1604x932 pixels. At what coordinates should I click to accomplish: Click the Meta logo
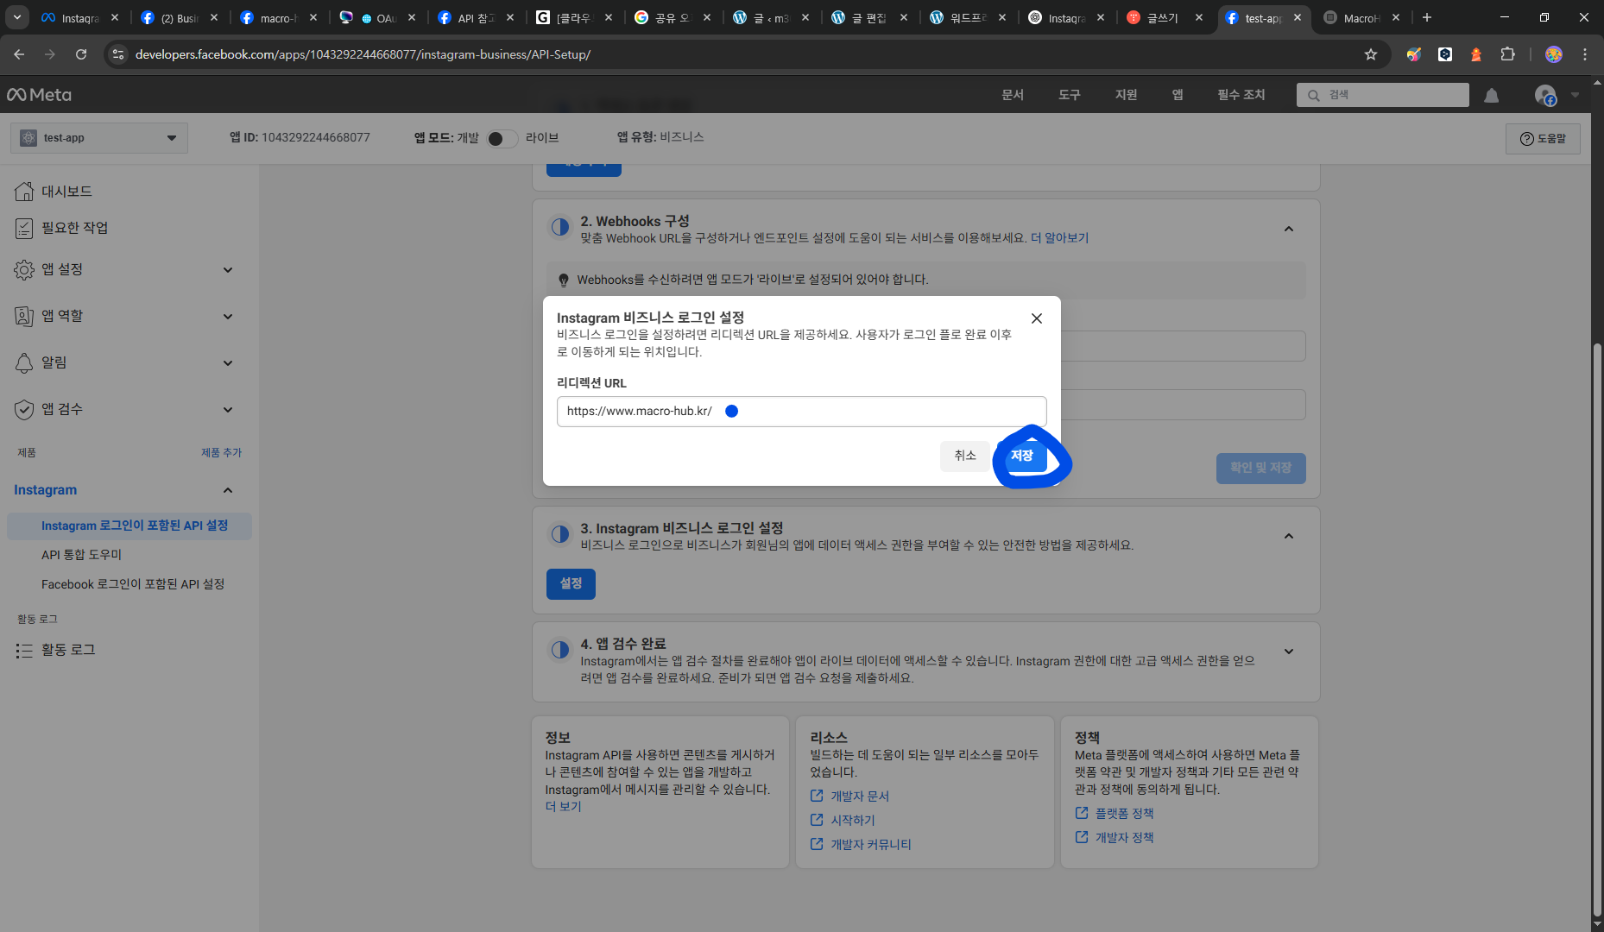[39, 95]
